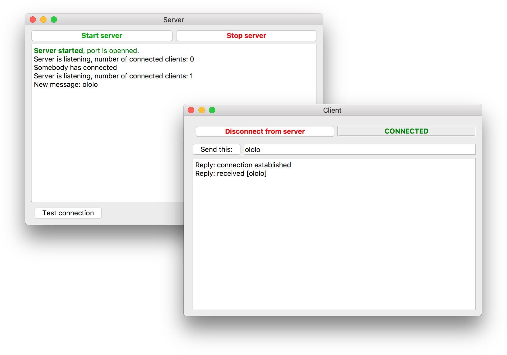Click the Start server button
The height and width of the screenshot is (355, 507).
tap(102, 36)
